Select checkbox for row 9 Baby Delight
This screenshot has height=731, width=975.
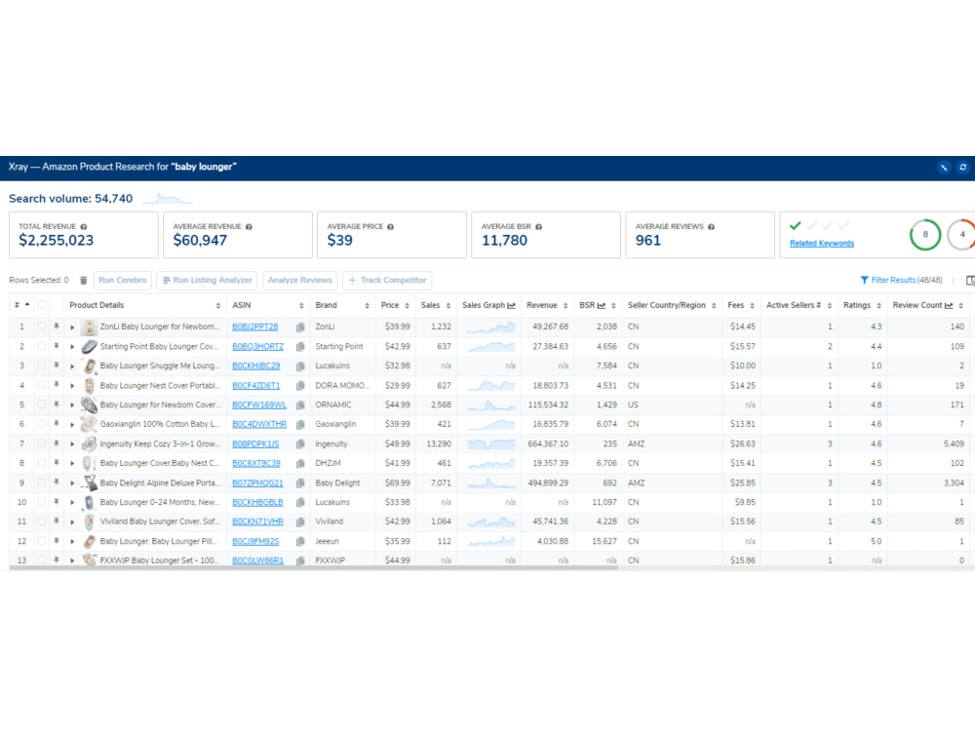tap(42, 482)
